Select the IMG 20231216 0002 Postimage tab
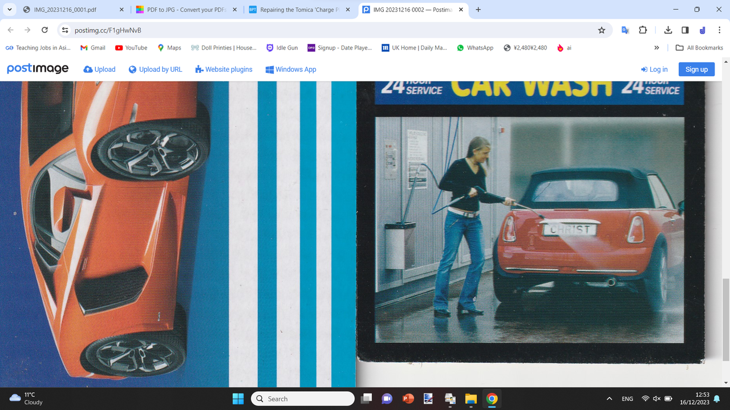This screenshot has width=730, height=410. click(413, 10)
